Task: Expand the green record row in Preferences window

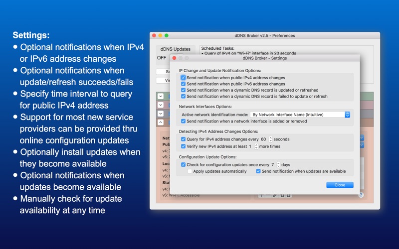Action: click(161, 96)
